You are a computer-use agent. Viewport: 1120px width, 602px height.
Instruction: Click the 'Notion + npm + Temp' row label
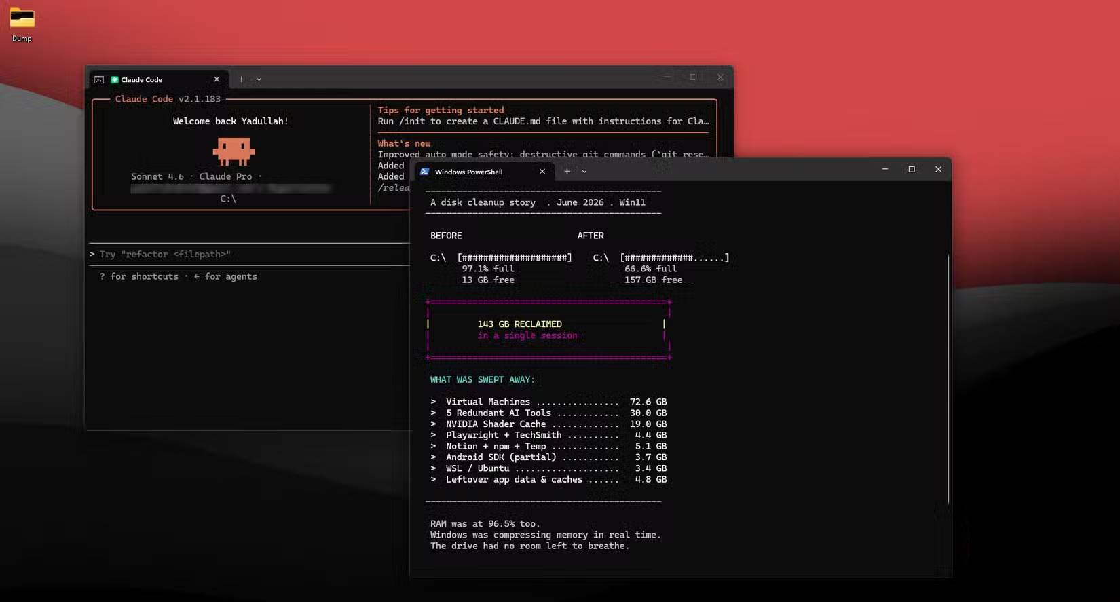[x=496, y=446]
